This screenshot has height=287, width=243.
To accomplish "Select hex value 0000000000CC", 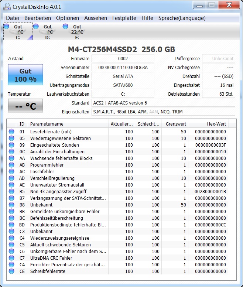I will click(x=211, y=225).
